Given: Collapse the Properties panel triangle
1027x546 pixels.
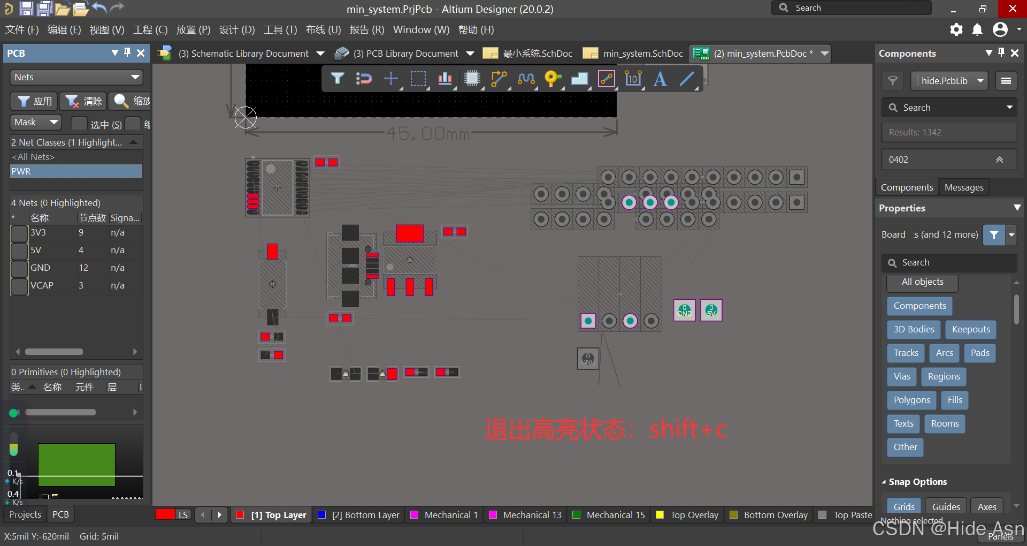Looking at the screenshot, I should click(x=1017, y=208).
